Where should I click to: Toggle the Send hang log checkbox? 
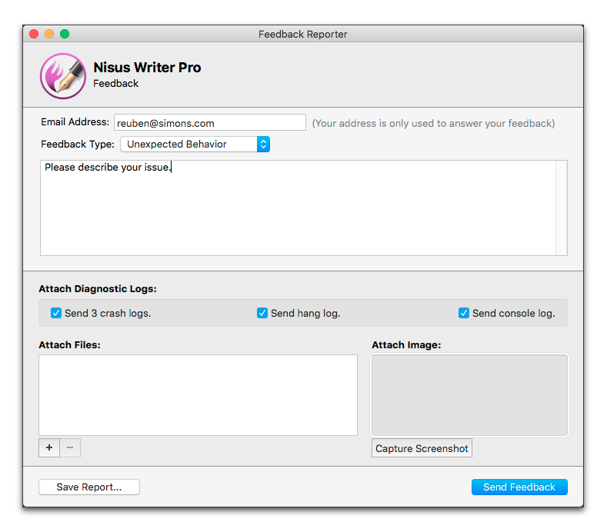coord(262,313)
